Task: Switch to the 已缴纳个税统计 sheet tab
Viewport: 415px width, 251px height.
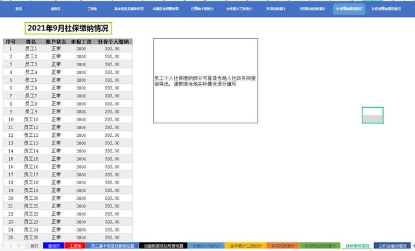Action: click(206, 246)
